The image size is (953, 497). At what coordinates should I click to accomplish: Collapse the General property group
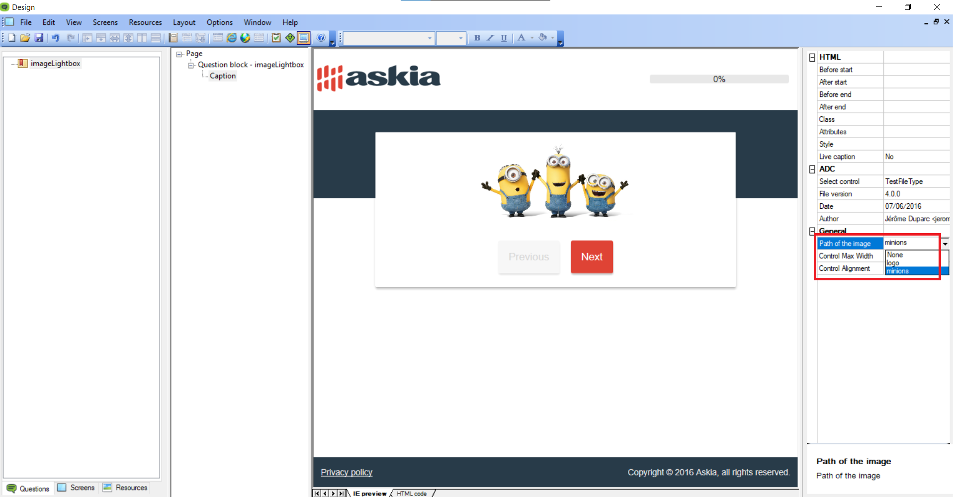click(x=812, y=231)
